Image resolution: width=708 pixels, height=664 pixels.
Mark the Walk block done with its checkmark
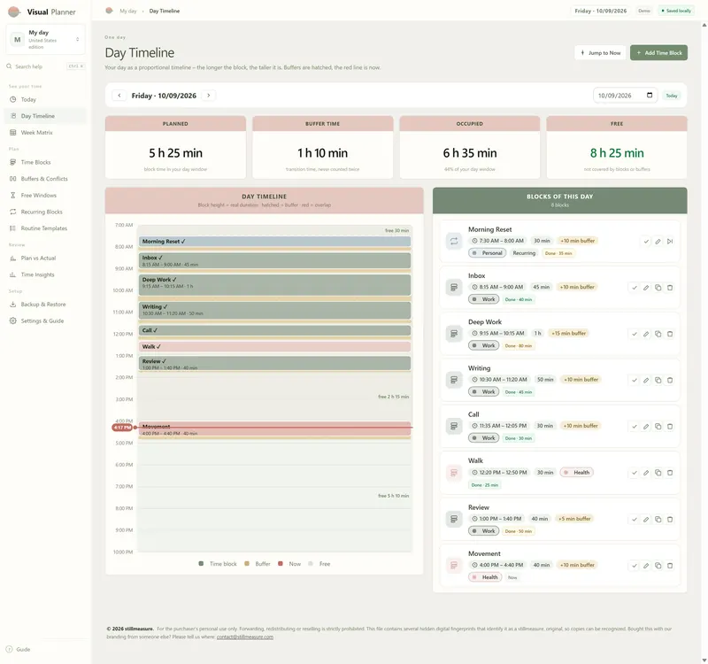[x=635, y=473]
